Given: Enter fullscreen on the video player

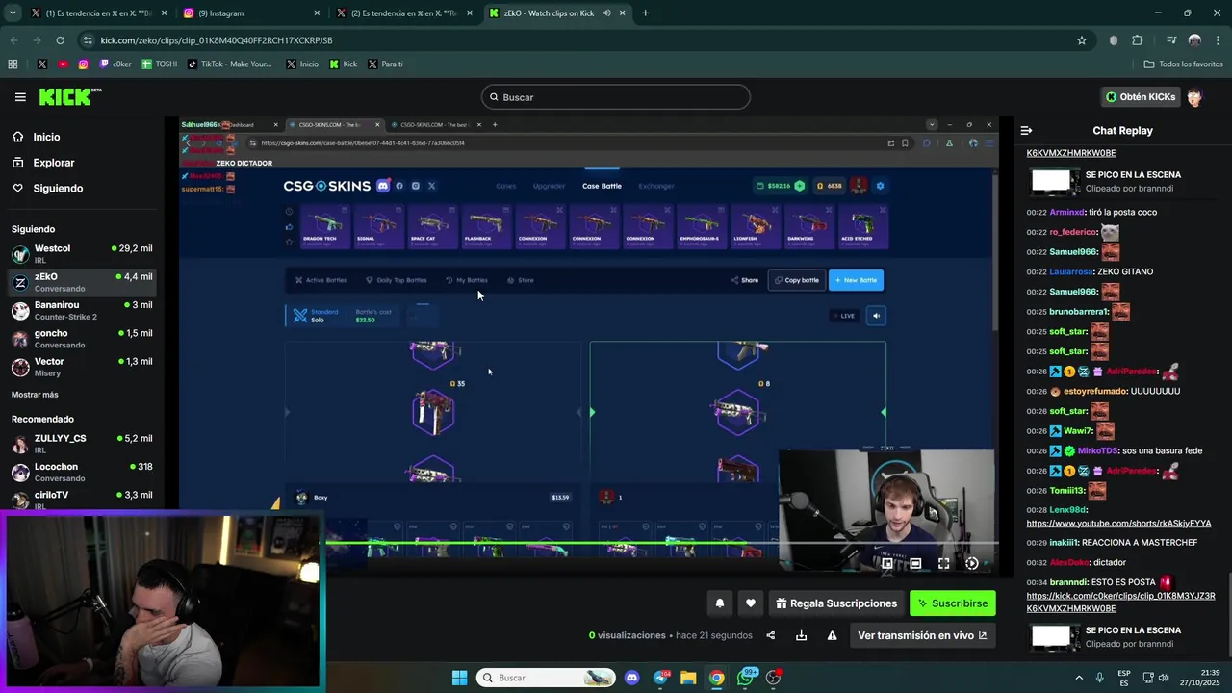Looking at the screenshot, I should (x=943, y=564).
